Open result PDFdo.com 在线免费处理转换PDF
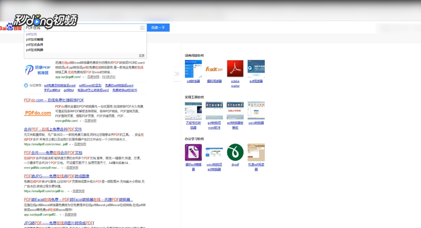Image resolution: width=421 pixels, height=228 pixels. click(54, 100)
